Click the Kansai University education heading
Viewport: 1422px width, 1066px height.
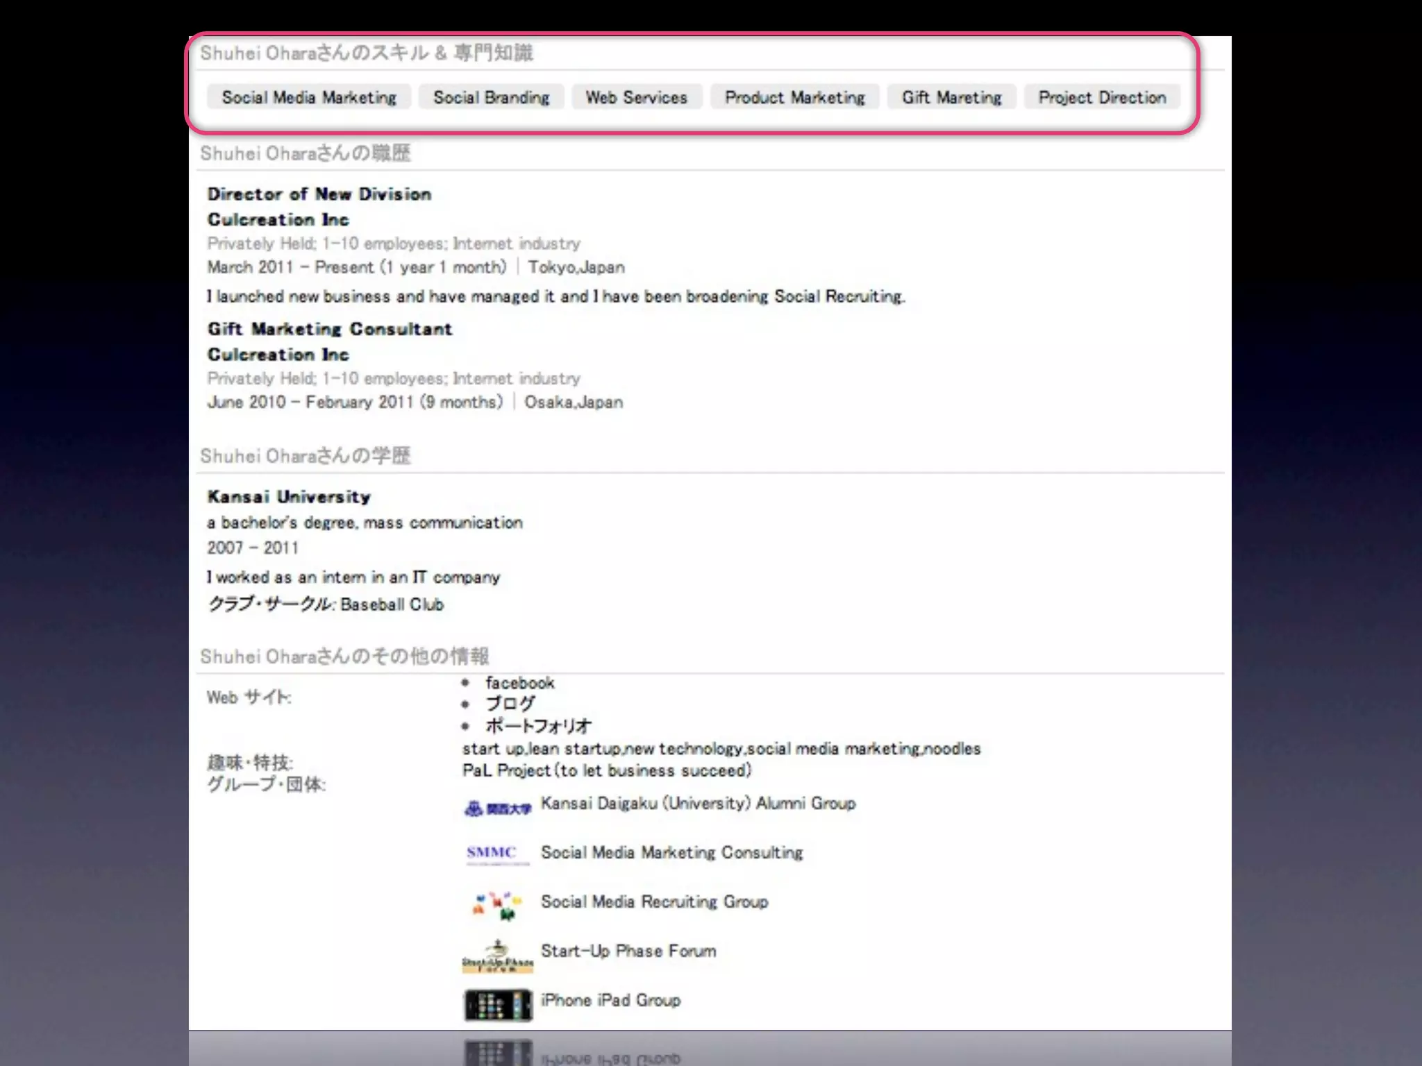pyautogui.click(x=289, y=497)
